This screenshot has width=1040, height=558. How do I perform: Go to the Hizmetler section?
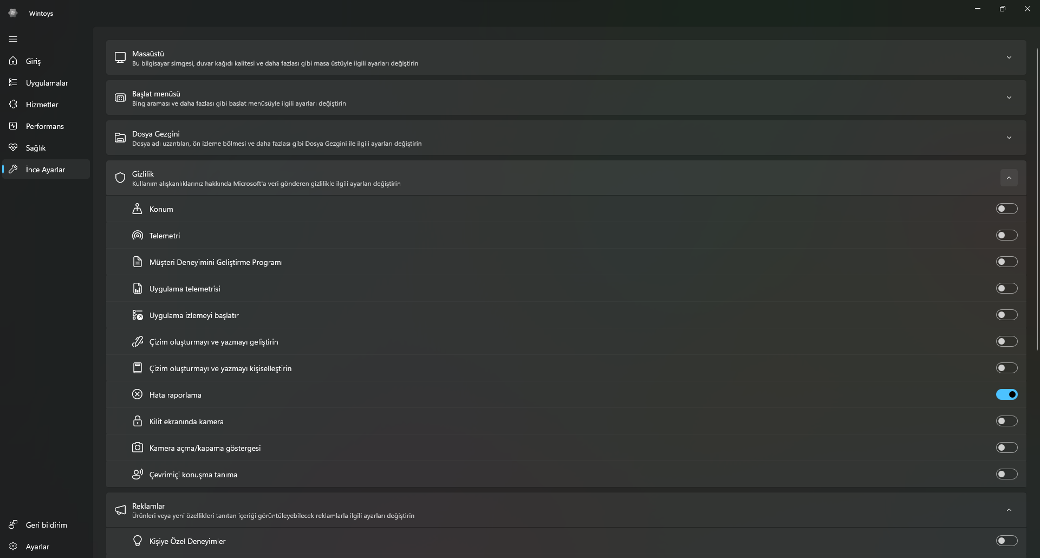coord(42,105)
